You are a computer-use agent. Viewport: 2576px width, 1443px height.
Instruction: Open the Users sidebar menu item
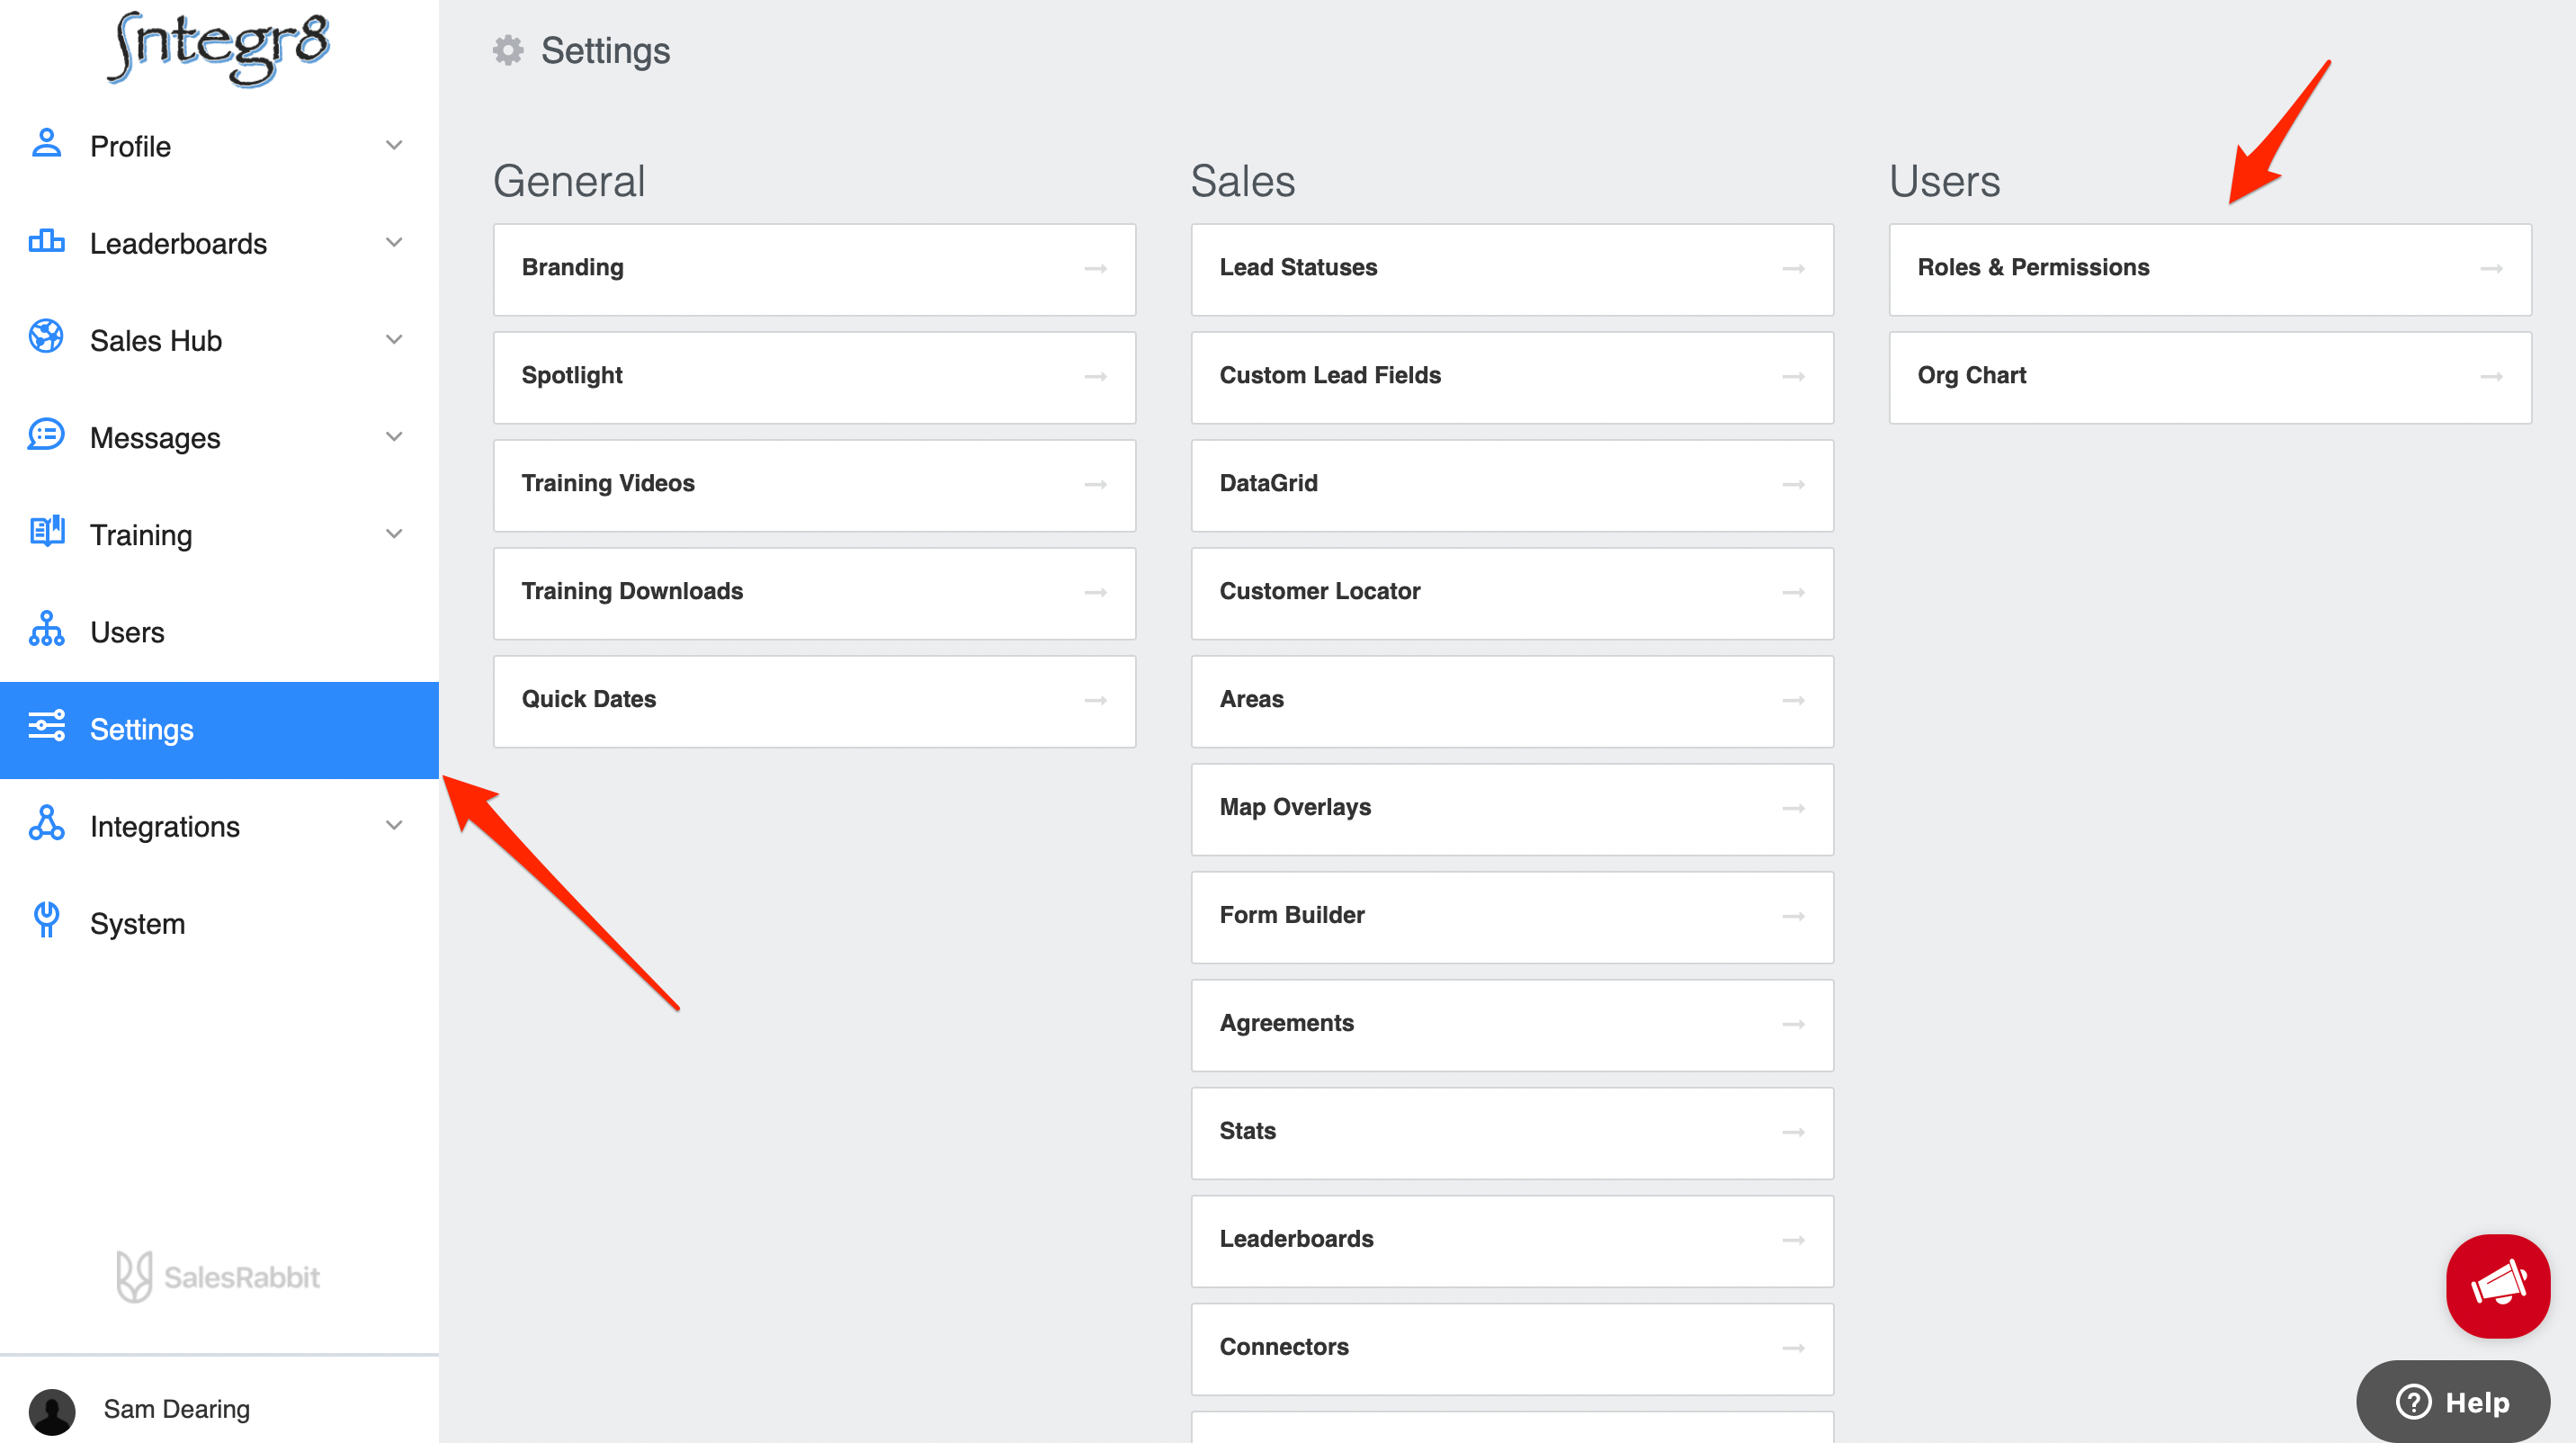click(x=219, y=632)
